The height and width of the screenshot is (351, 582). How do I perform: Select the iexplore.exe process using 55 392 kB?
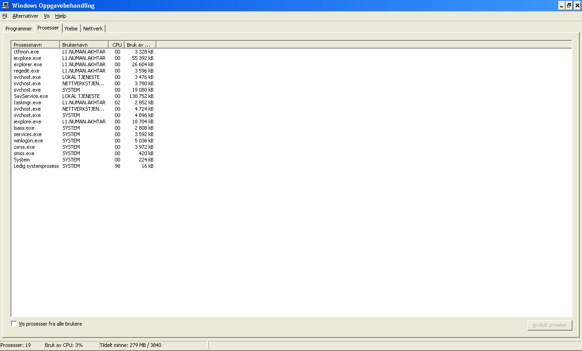[x=84, y=58]
